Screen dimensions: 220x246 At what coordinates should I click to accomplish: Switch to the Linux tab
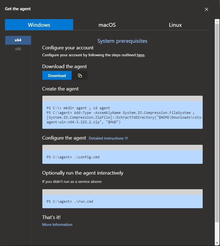[x=175, y=25]
